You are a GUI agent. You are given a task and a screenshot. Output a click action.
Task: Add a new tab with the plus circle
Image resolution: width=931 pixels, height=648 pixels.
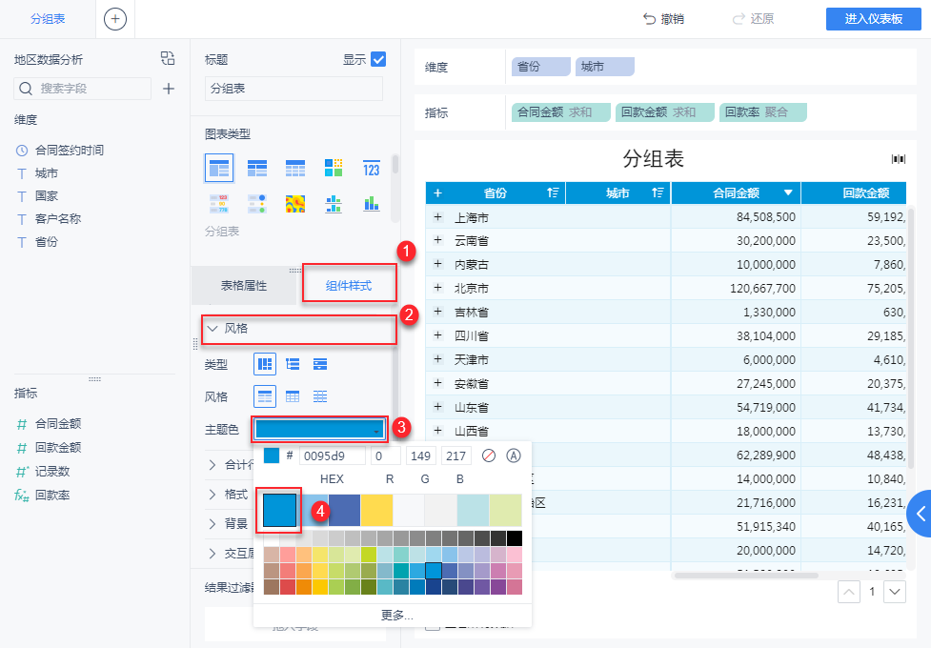coord(115,19)
